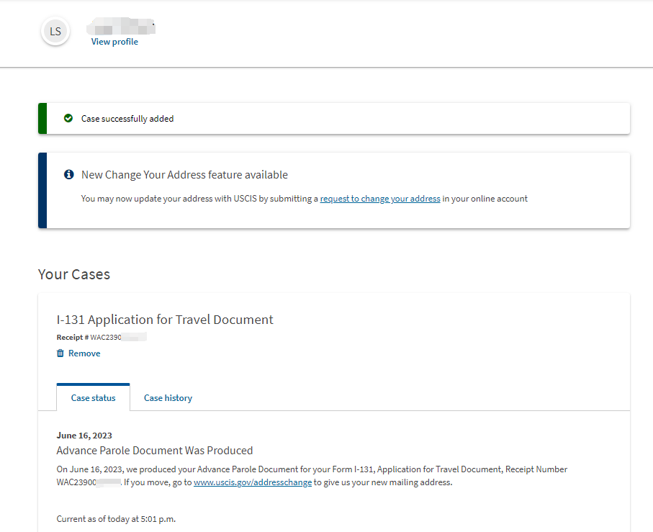Click the Receipt # label
The image size is (653, 532).
(x=73, y=337)
